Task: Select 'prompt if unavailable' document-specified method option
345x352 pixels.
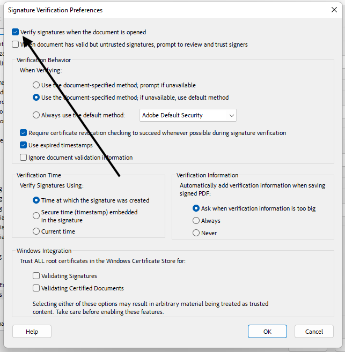Action: (36, 85)
